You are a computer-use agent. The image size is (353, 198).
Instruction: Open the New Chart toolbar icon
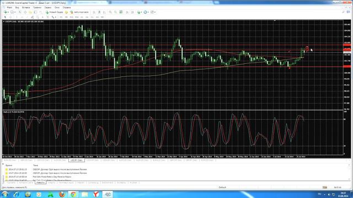point(5,12)
